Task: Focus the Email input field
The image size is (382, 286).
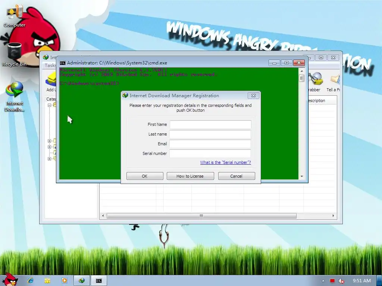Action: click(x=210, y=144)
